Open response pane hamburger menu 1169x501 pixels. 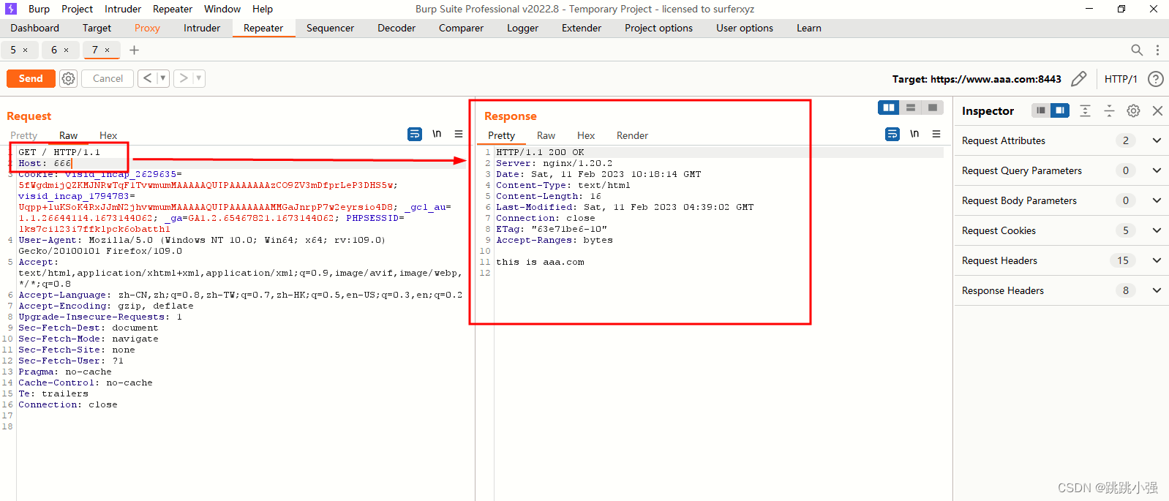coord(936,134)
